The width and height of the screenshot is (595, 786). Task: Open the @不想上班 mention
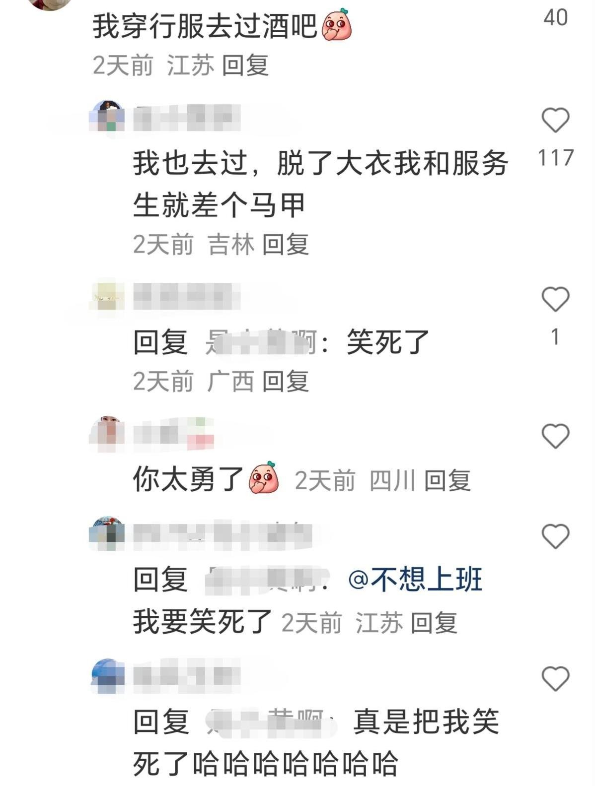pos(415,579)
